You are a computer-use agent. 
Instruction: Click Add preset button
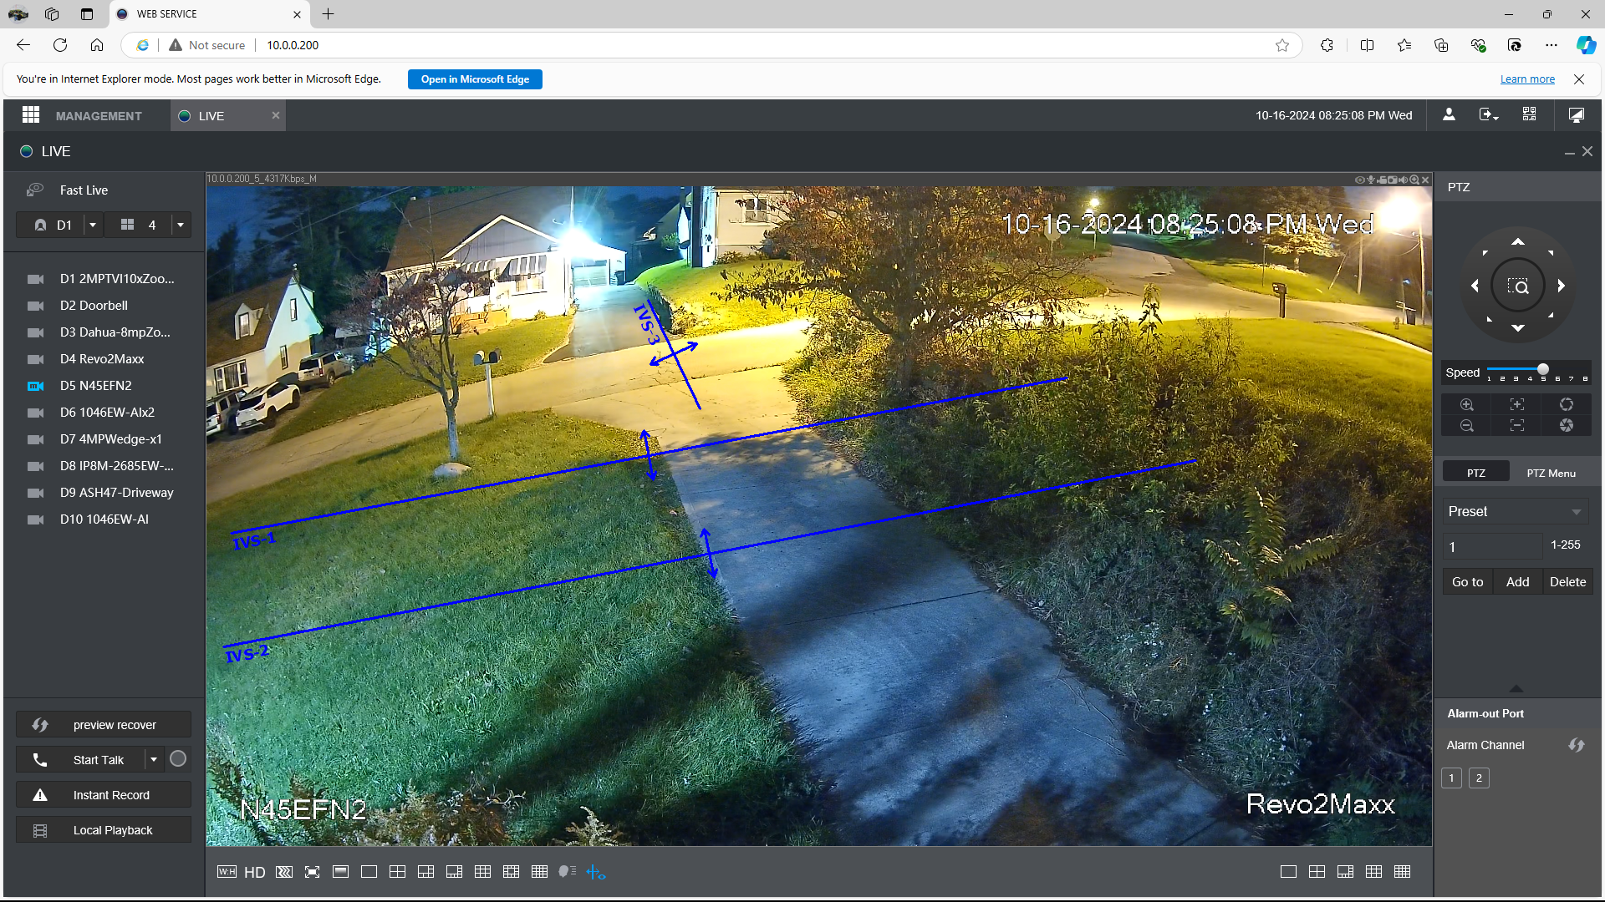pos(1517,582)
